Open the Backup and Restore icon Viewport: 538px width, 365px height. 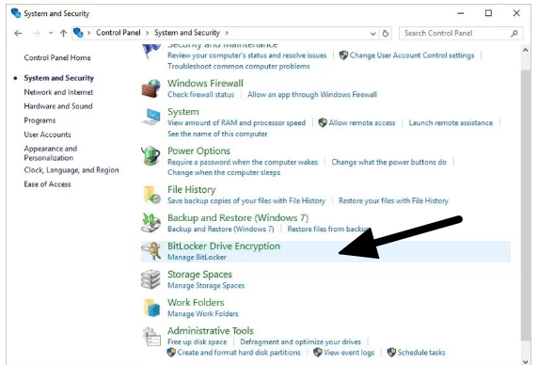tap(151, 222)
